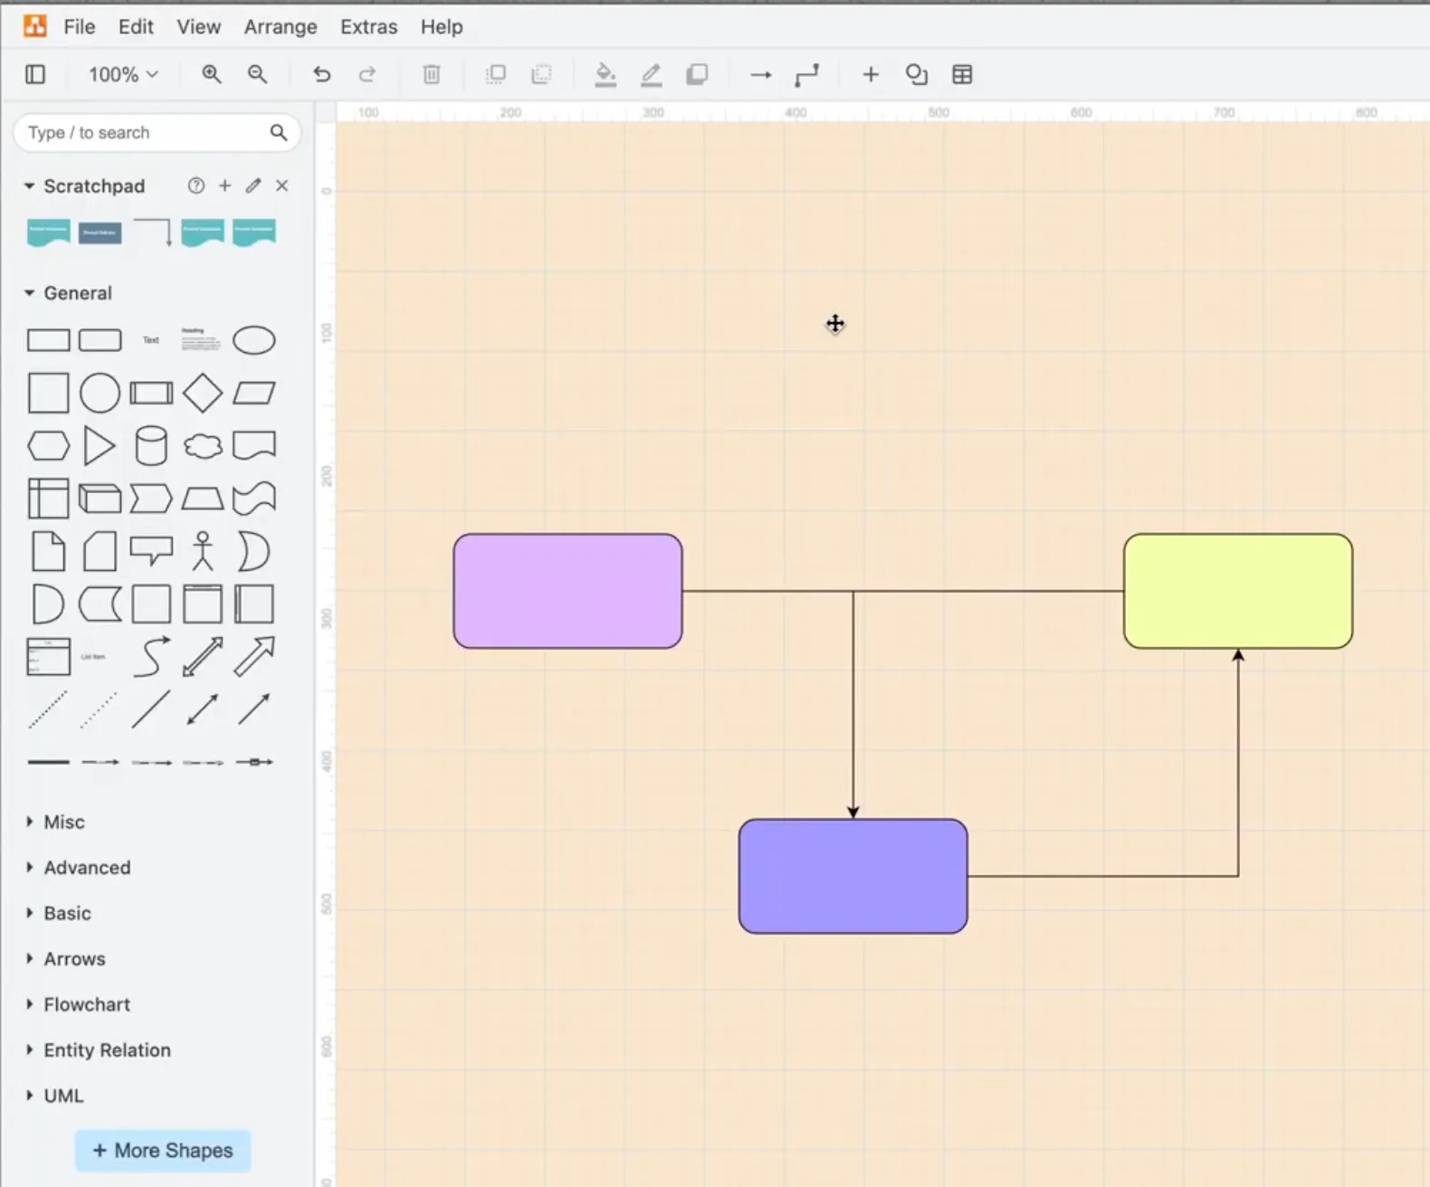The width and height of the screenshot is (1430, 1187).
Task: Click the Zoom In magnifier icon
Action: pos(211,74)
